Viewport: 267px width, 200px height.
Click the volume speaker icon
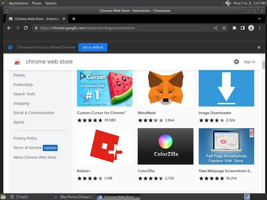[228, 3]
